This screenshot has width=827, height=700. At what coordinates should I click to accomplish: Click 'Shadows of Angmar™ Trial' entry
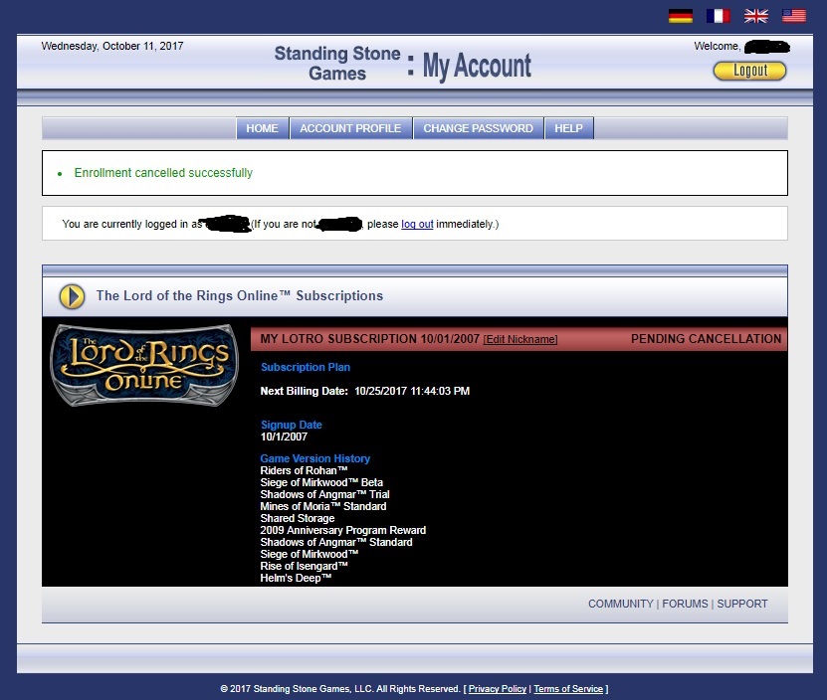click(324, 494)
